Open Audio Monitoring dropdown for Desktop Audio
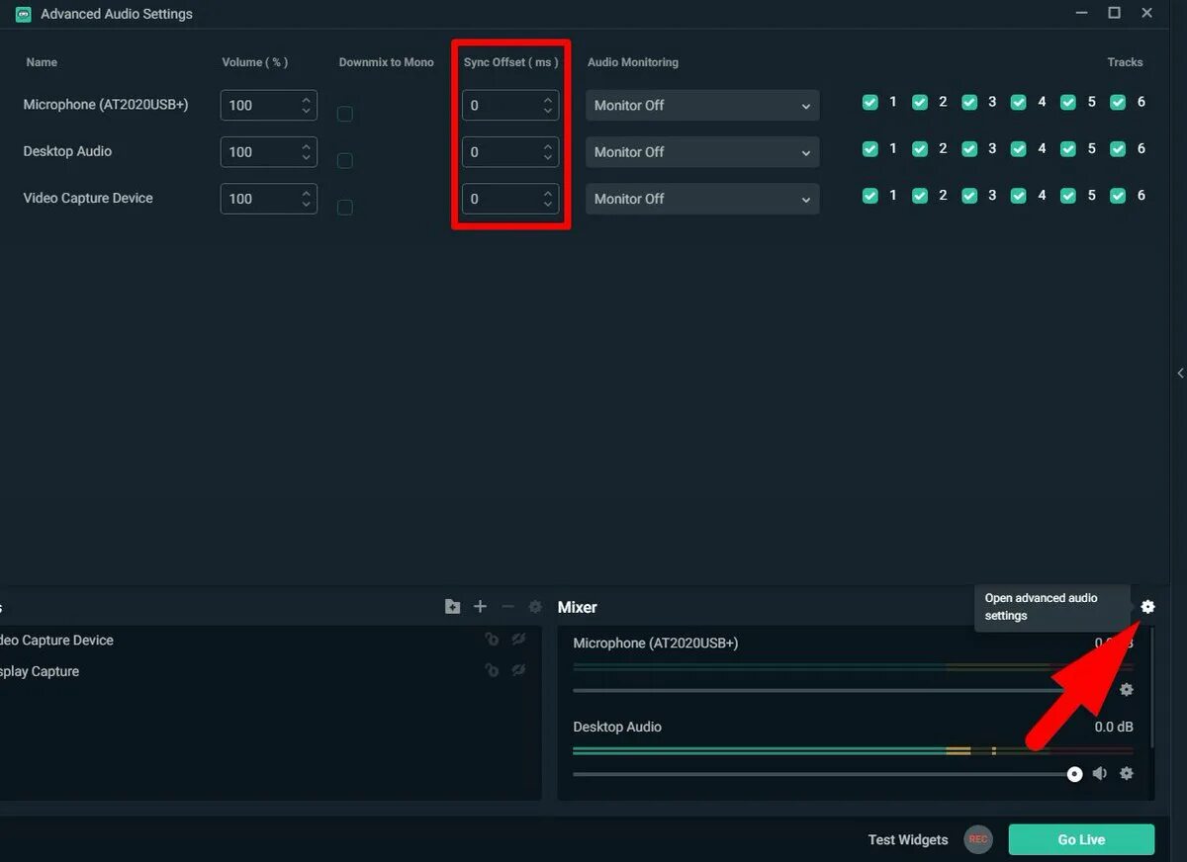The image size is (1187, 862). pos(702,152)
